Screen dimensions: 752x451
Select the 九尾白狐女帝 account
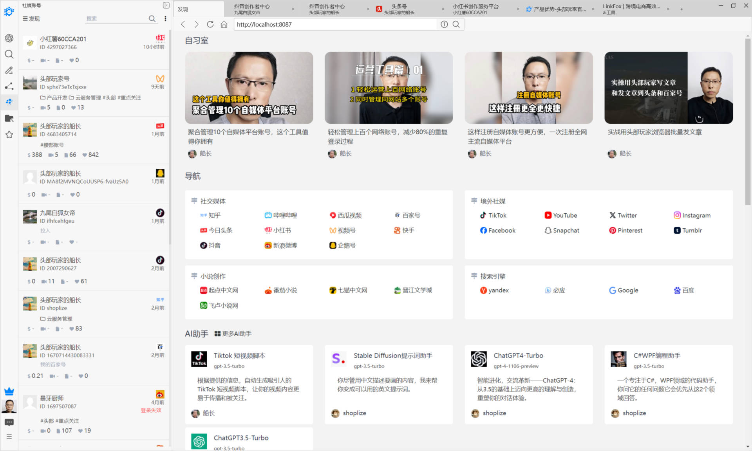tap(94, 227)
